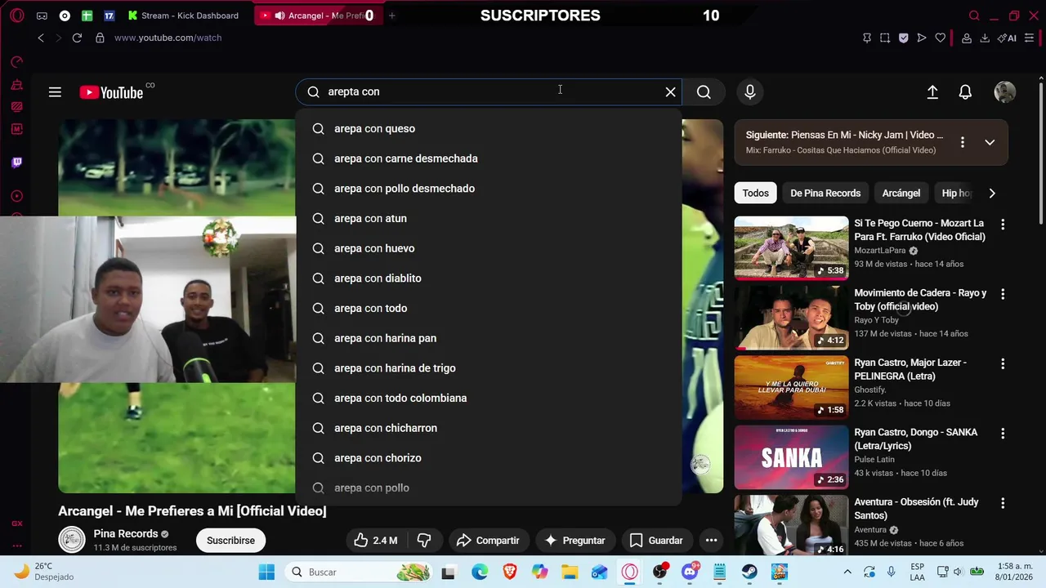Screen dimensions: 1046x588
Task: Open Aventura - Obsesión video title
Action: (916, 509)
